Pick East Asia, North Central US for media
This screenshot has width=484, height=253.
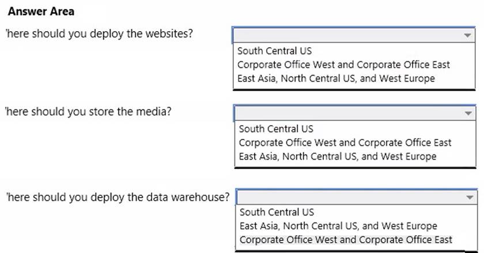click(338, 156)
